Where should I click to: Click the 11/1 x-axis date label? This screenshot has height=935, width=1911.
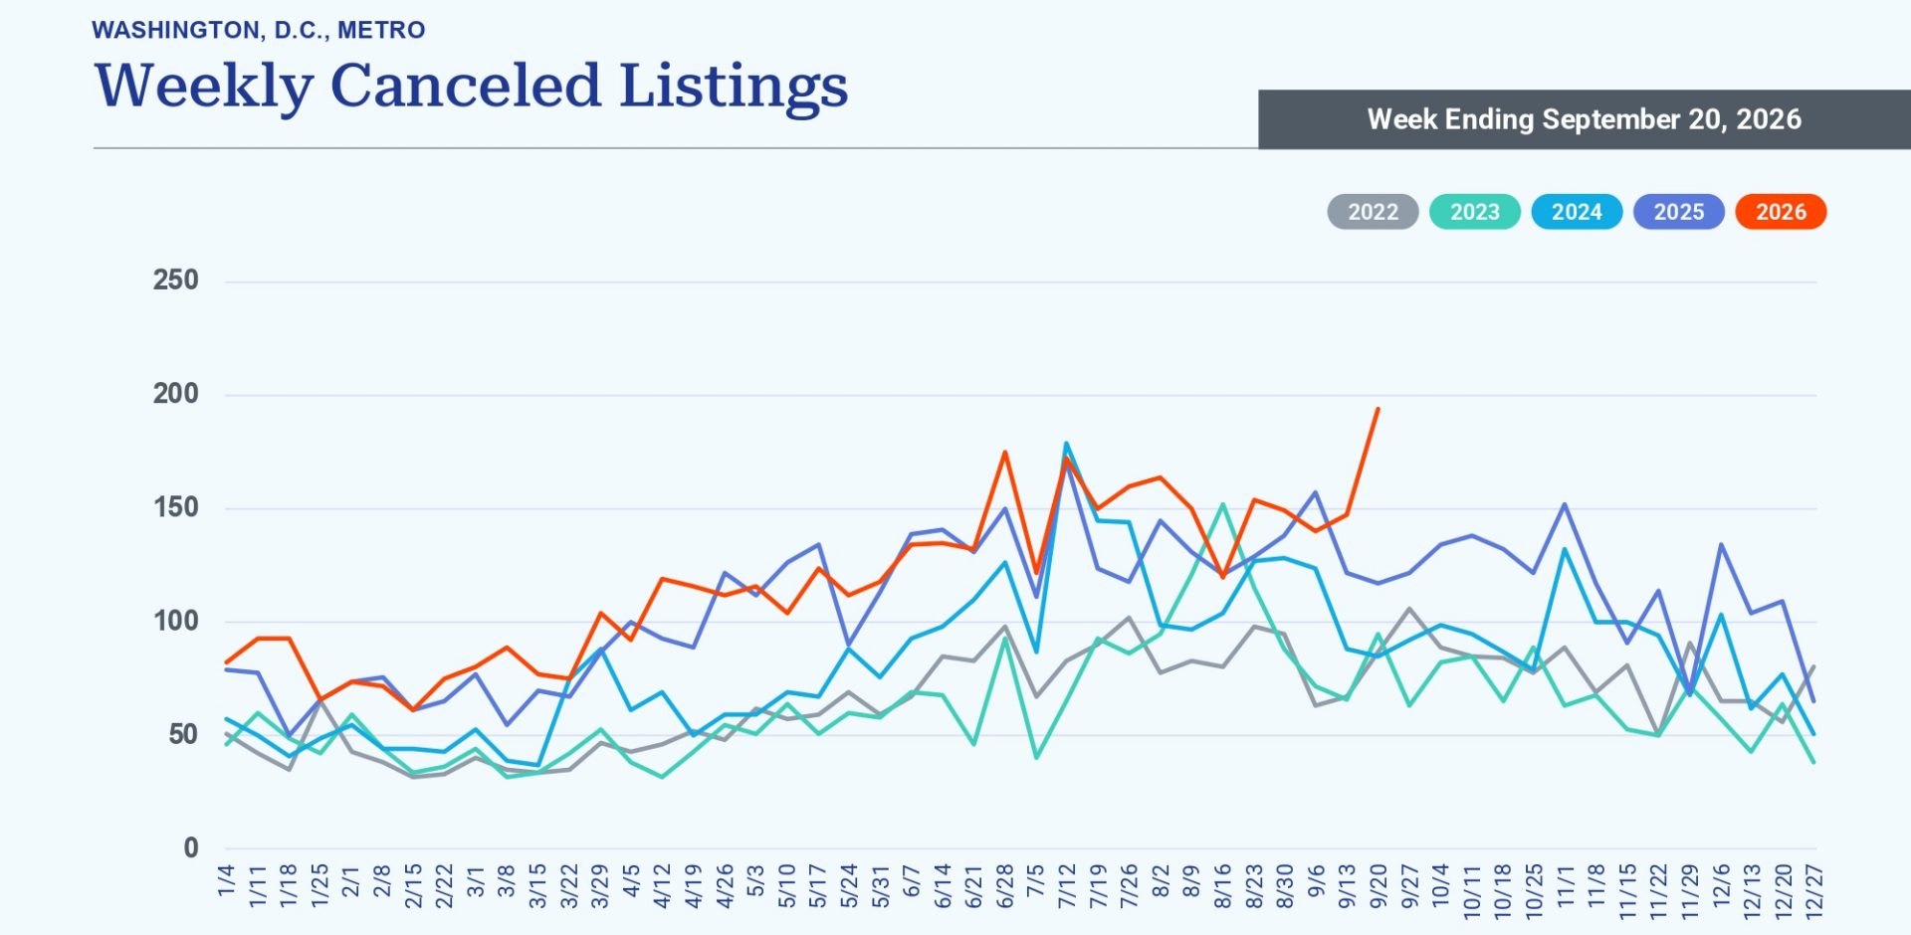coord(1565,885)
